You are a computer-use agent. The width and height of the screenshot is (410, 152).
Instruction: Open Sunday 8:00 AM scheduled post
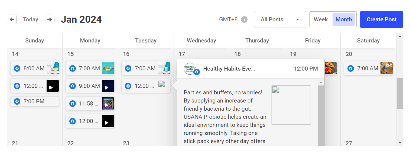pyautogui.click(x=34, y=68)
